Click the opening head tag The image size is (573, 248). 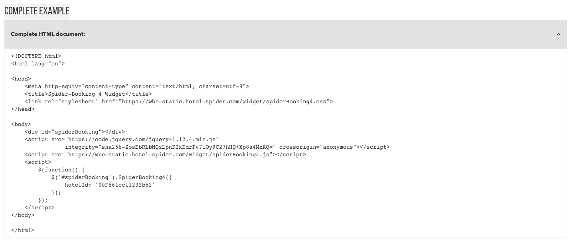[21, 79]
